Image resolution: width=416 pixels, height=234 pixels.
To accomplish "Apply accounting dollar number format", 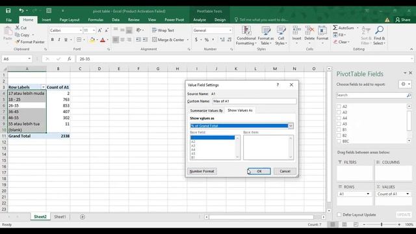I will coord(196,40).
